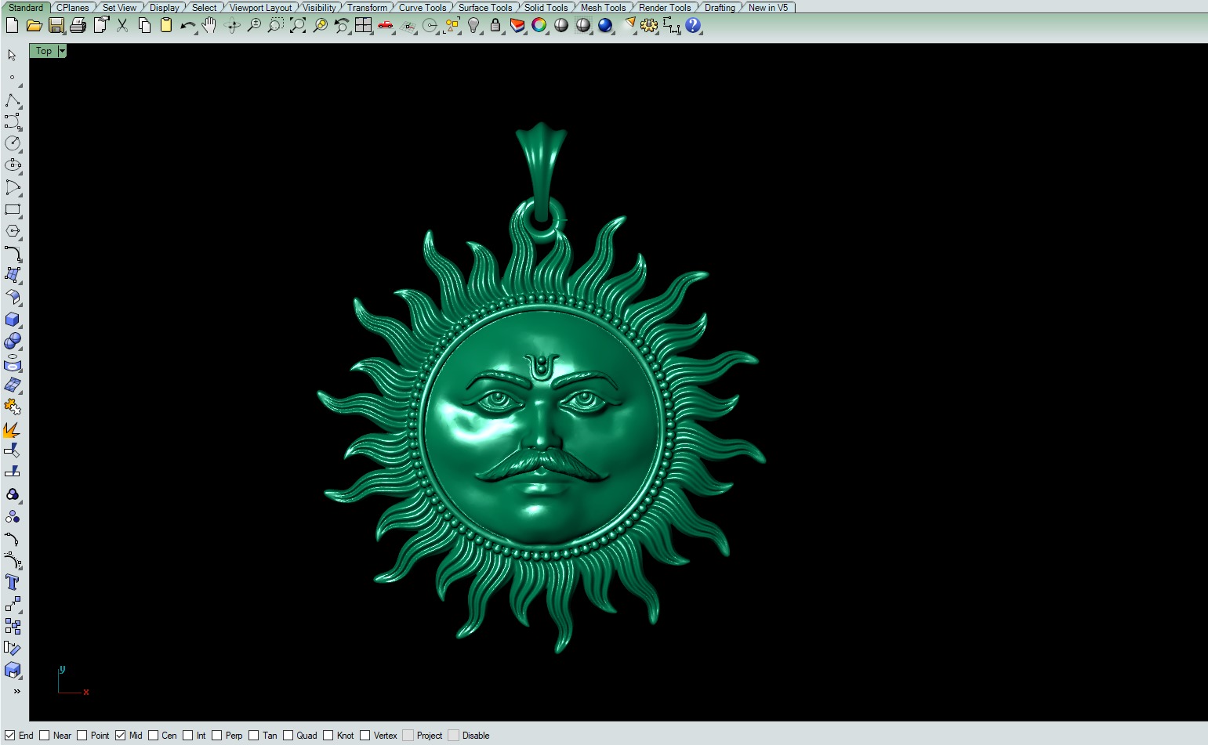Select the Boolean union spheres tool
Screen dimensions: 1208x745
[x=13, y=341]
